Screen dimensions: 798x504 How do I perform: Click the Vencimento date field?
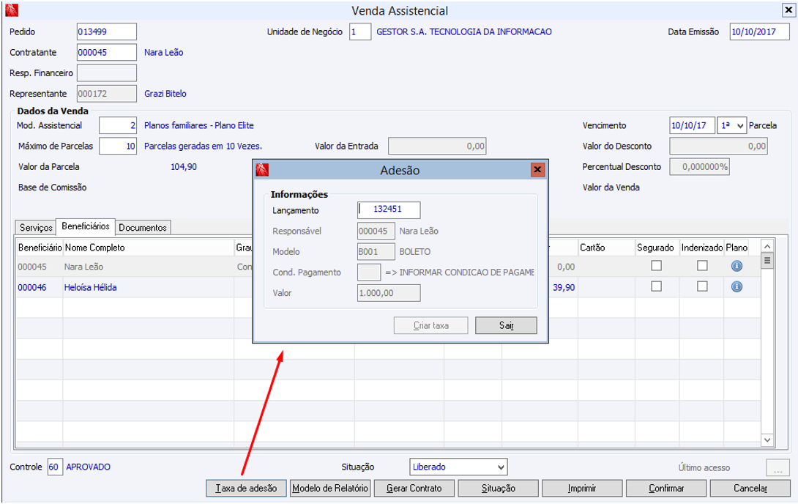pyautogui.click(x=693, y=125)
